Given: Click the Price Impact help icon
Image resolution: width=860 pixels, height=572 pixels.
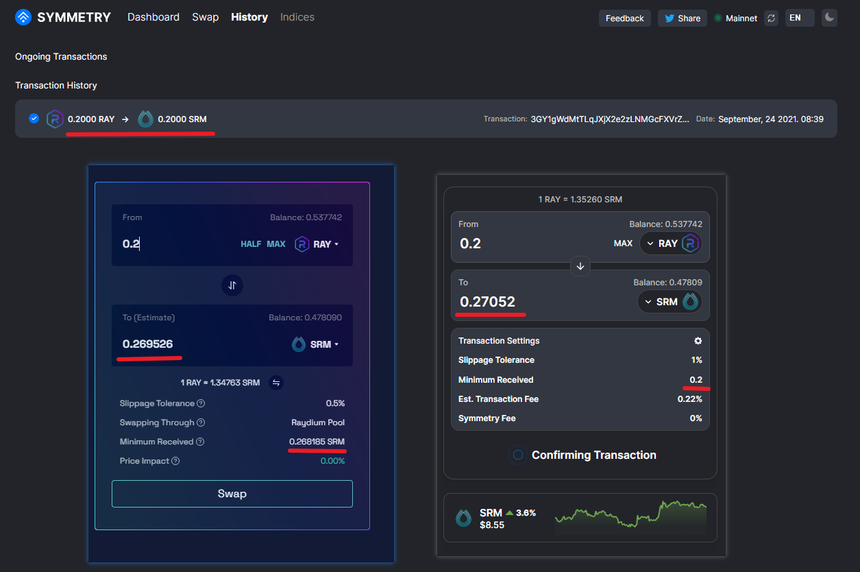Looking at the screenshot, I should click(175, 461).
